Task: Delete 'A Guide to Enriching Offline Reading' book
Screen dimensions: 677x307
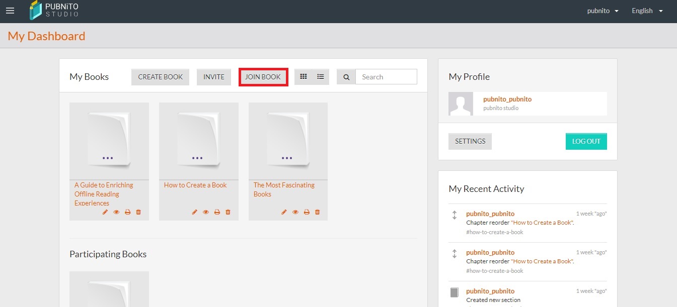Action: 138,212
